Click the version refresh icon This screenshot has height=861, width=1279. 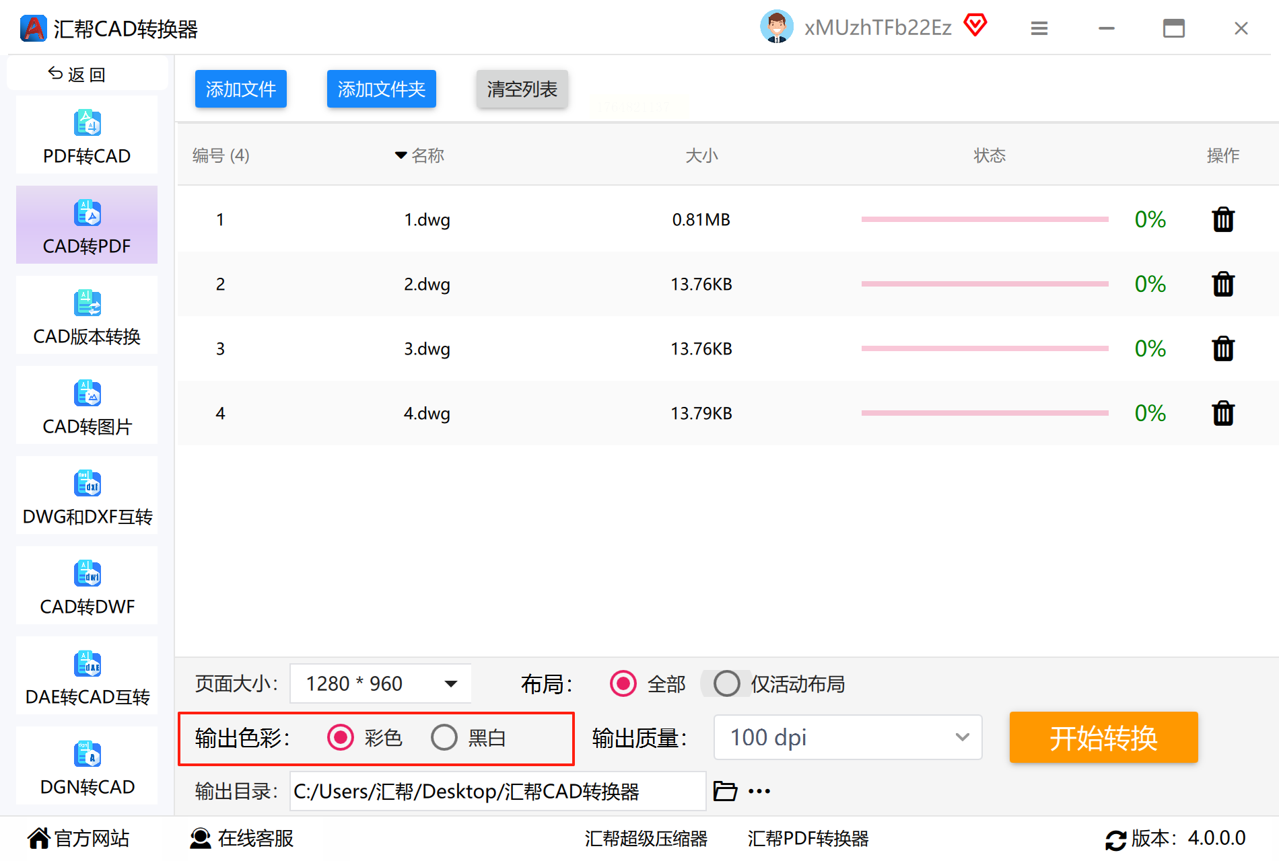point(1115,839)
